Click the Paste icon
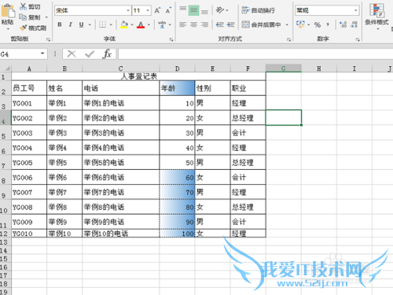Image resolution: width=393 pixels, height=295 pixels. (8, 12)
